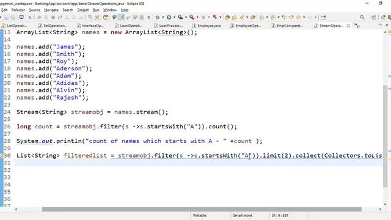Screen dimensions: 391x220
Task: Click the Disconnect debug icon
Action: [x=60, y=17]
